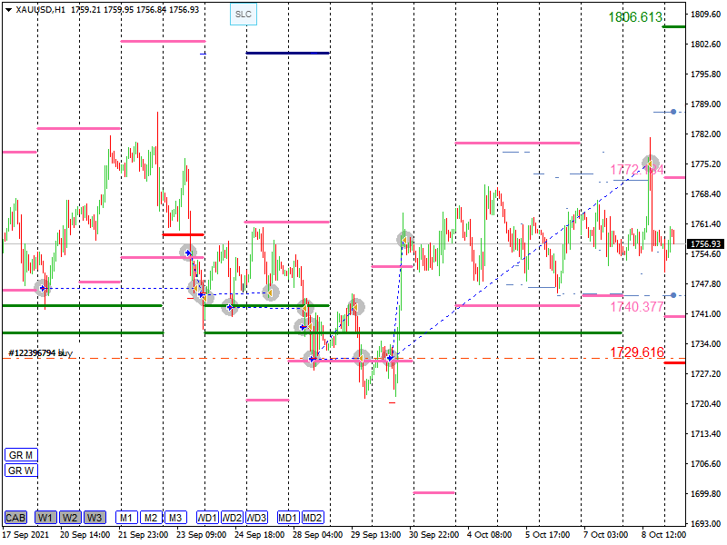This screenshot has width=727, height=545.
Task: Click the 1699.80 price scale label
Action: 706,493
